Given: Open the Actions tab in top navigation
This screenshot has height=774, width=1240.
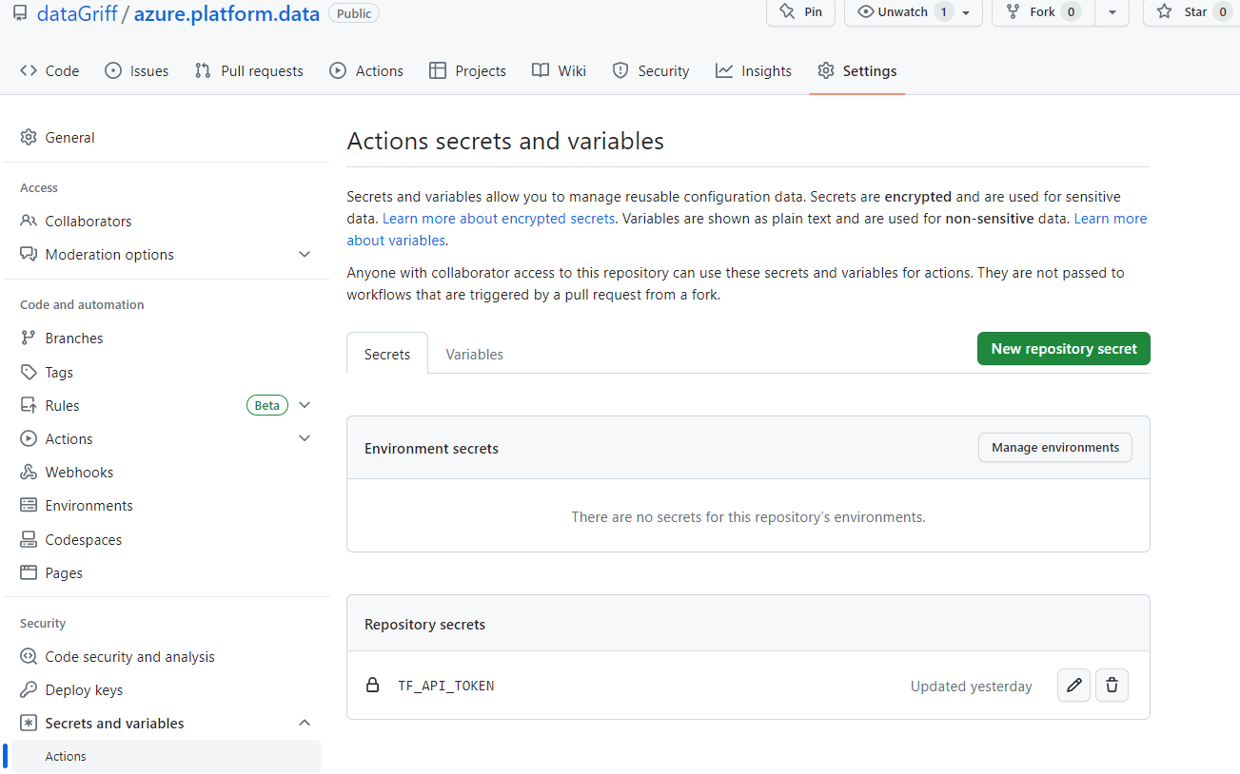Looking at the screenshot, I should pos(366,70).
